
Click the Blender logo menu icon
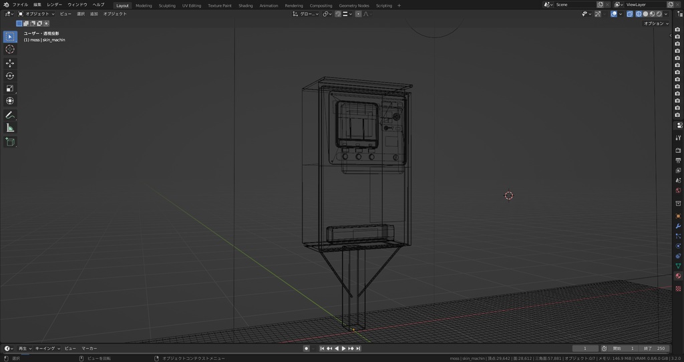[6, 5]
